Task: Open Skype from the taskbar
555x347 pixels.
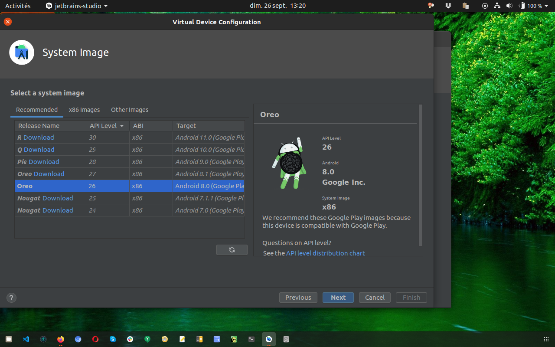Action: (x=113, y=339)
